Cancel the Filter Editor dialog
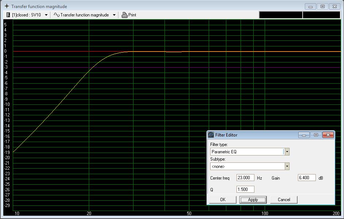This screenshot has width=344, height=219. click(x=284, y=200)
